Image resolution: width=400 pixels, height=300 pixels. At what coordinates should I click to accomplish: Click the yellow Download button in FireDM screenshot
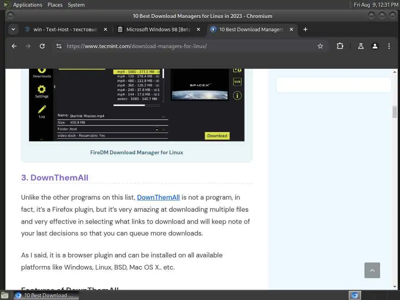[x=217, y=136]
